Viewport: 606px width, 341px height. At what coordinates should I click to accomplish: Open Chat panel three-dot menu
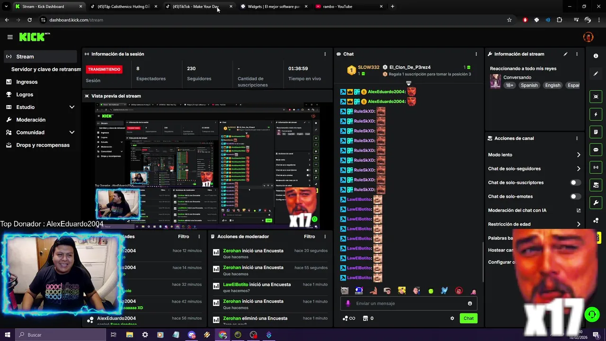click(476, 54)
